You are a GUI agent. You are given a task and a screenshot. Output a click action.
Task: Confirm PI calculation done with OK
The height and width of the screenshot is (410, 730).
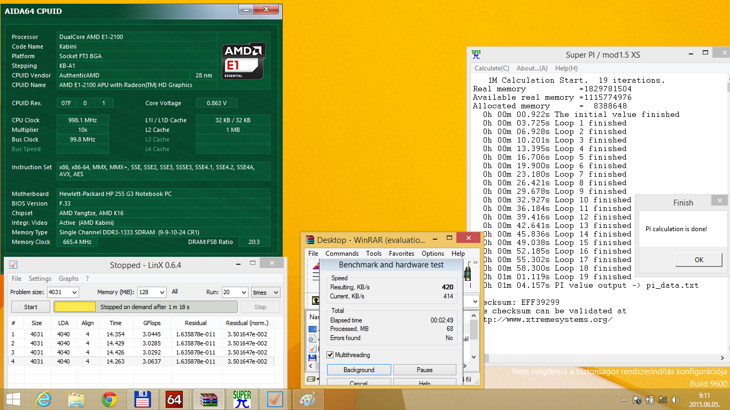pos(699,260)
